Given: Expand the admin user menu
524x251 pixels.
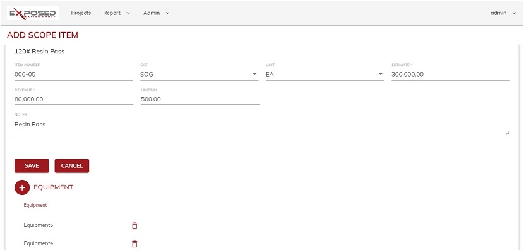Looking at the screenshot, I should pos(503,13).
